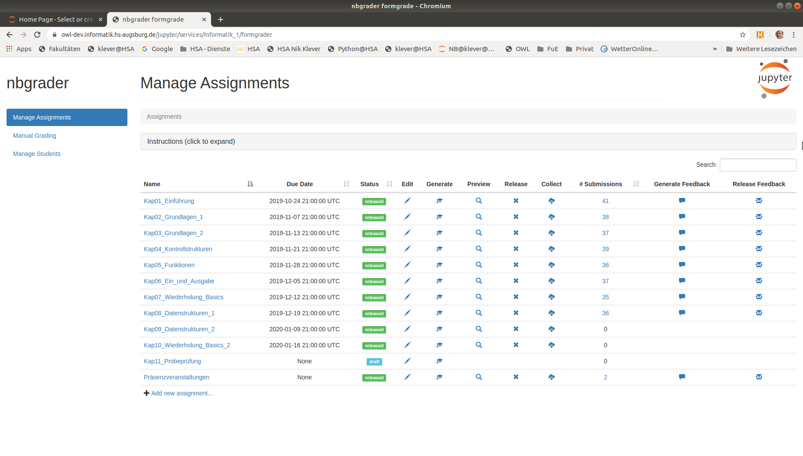Screen dimensions: 803x456
Task: Select Manage Assignments in the sidebar
Action: (x=67, y=117)
